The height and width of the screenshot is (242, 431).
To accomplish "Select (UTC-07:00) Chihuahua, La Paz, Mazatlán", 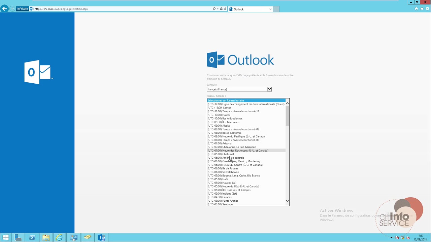I will pyautogui.click(x=246, y=147).
